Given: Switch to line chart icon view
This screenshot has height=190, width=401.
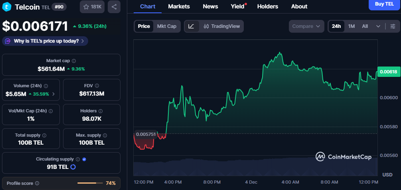Looking at the screenshot, I should click(191, 26).
